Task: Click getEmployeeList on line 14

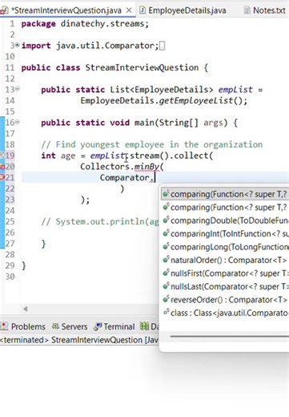Action: (x=196, y=101)
